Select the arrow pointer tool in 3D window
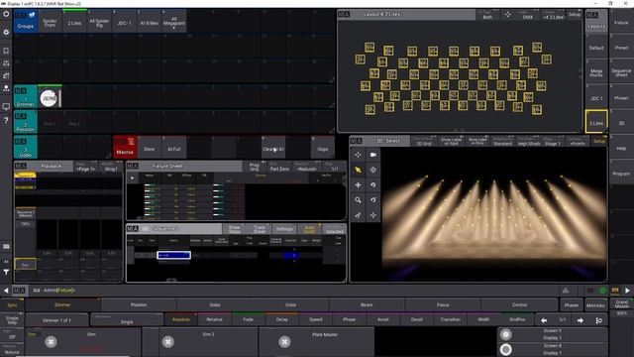The width and height of the screenshot is (634, 357). pyautogui.click(x=358, y=170)
